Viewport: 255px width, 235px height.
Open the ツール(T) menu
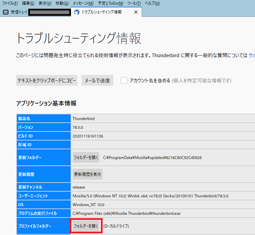click(134, 3)
